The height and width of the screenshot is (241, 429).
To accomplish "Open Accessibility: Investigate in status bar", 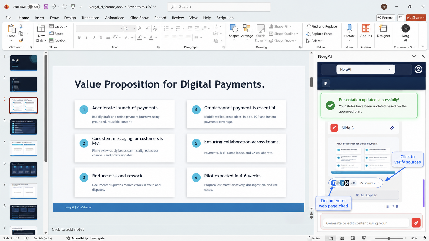I will pyautogui.click(x=85, y=238).
